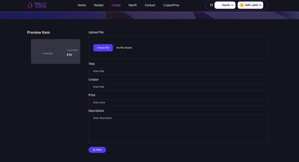This screenshot has width=299, height=162.
Task: Click the lock icon on the Mint button
Action: [x=94, y=150]
